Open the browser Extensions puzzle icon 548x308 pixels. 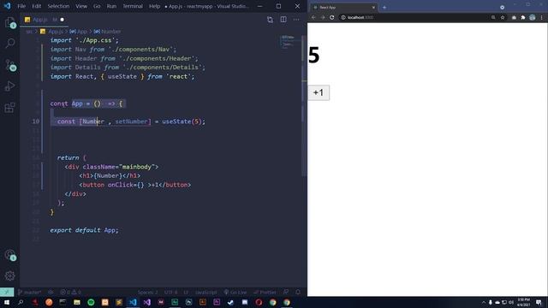[523, 17]
